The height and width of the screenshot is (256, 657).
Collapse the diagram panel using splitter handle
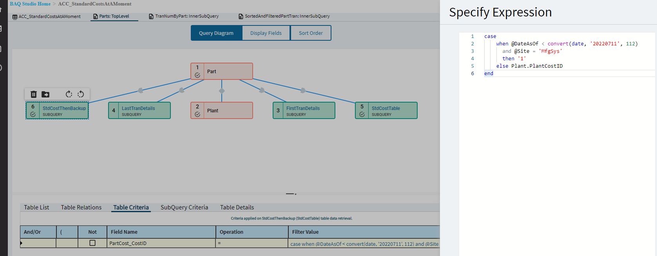(x=291, y=194)
